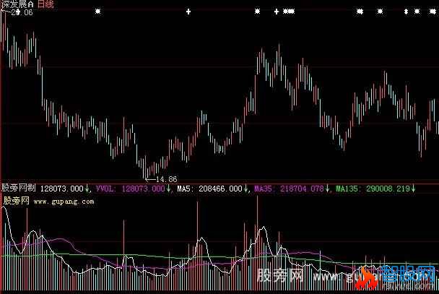Click the MA5: 208466.000 readout
The height and width of the screenshot is (294, 439).
pos(209,189)
